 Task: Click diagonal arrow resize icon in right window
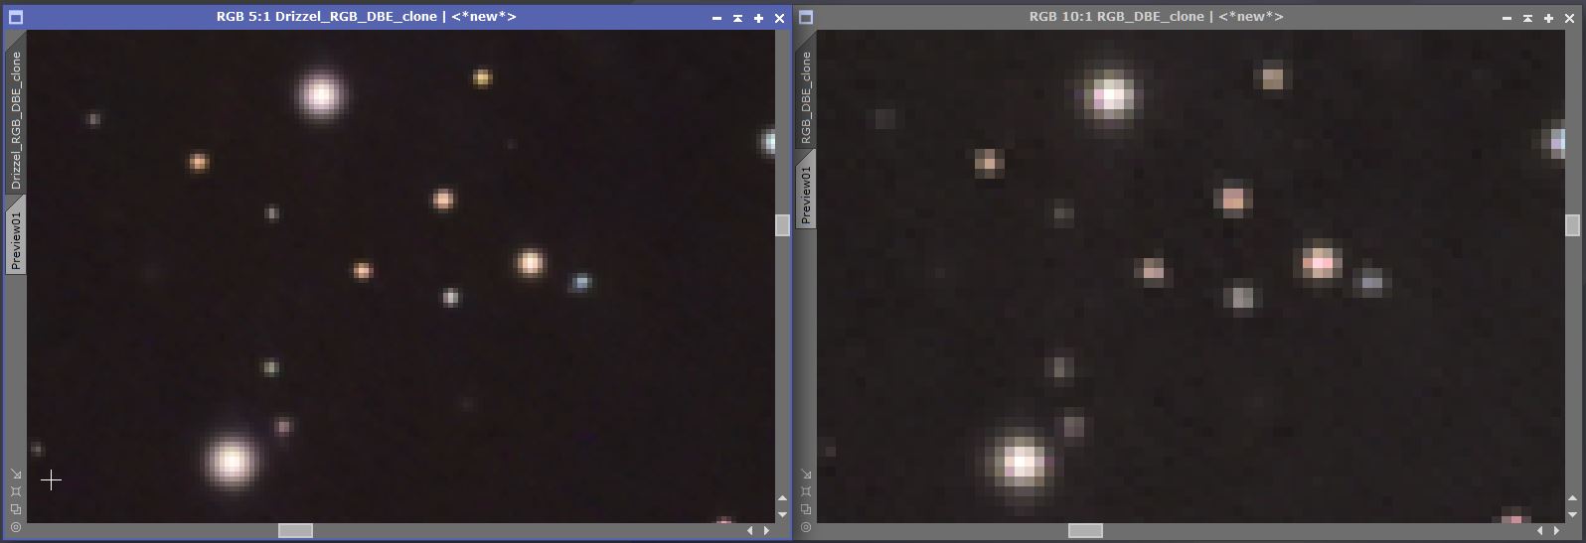(x=806, y=474)
